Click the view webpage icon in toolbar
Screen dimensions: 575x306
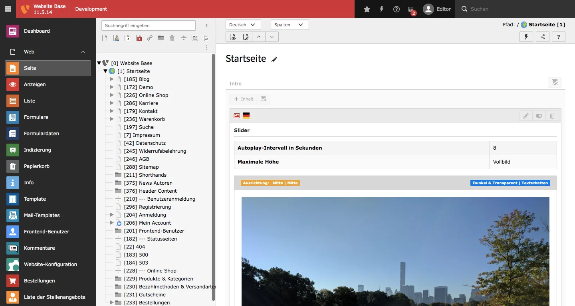pyautogui.click(x=232, y=37)
